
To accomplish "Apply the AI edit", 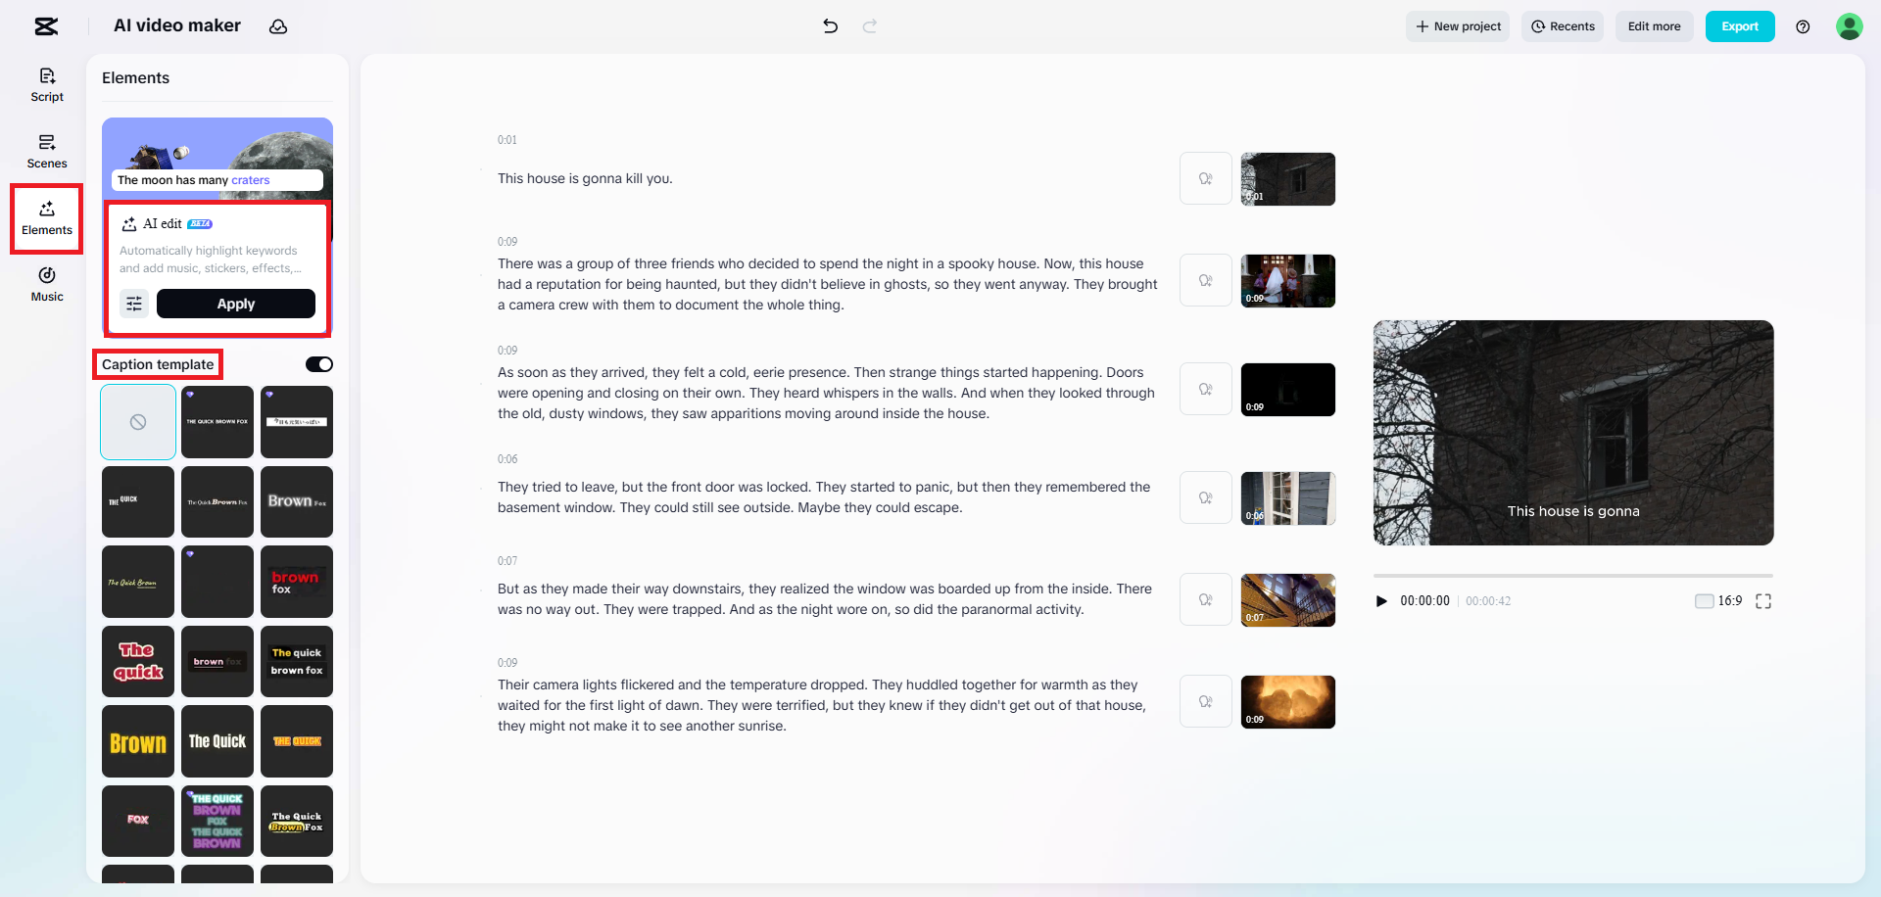I will 235,304.
